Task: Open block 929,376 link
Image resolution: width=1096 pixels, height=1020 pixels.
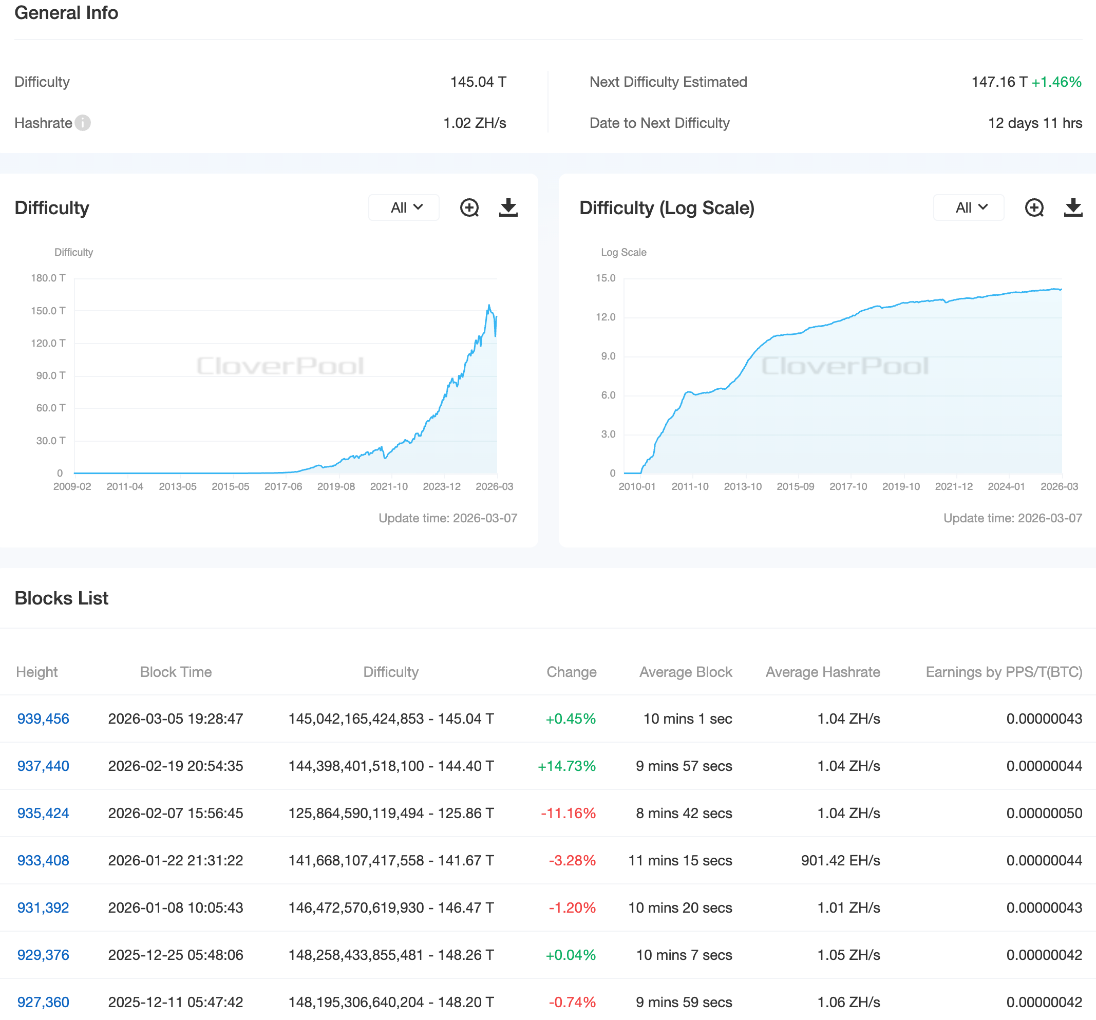Action: pyautogui.click(x=43, y=955)
